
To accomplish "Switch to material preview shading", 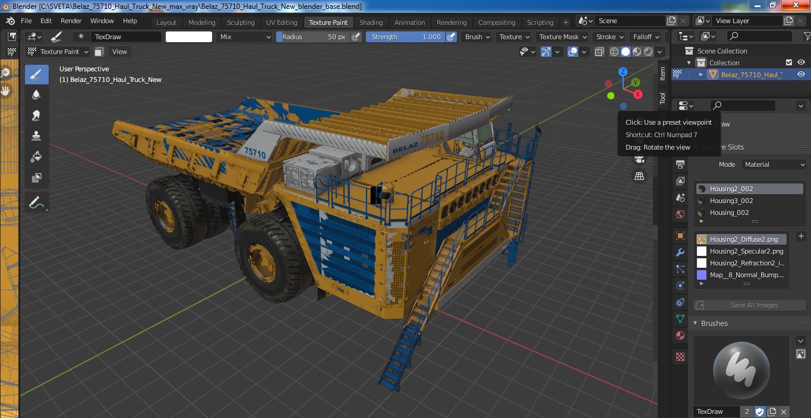I will pyautogui.click(x=637, y=52).
